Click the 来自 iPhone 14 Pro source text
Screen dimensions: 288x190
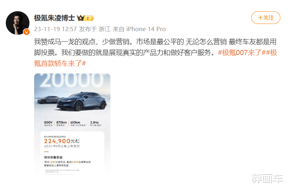[x=139, y=29]
